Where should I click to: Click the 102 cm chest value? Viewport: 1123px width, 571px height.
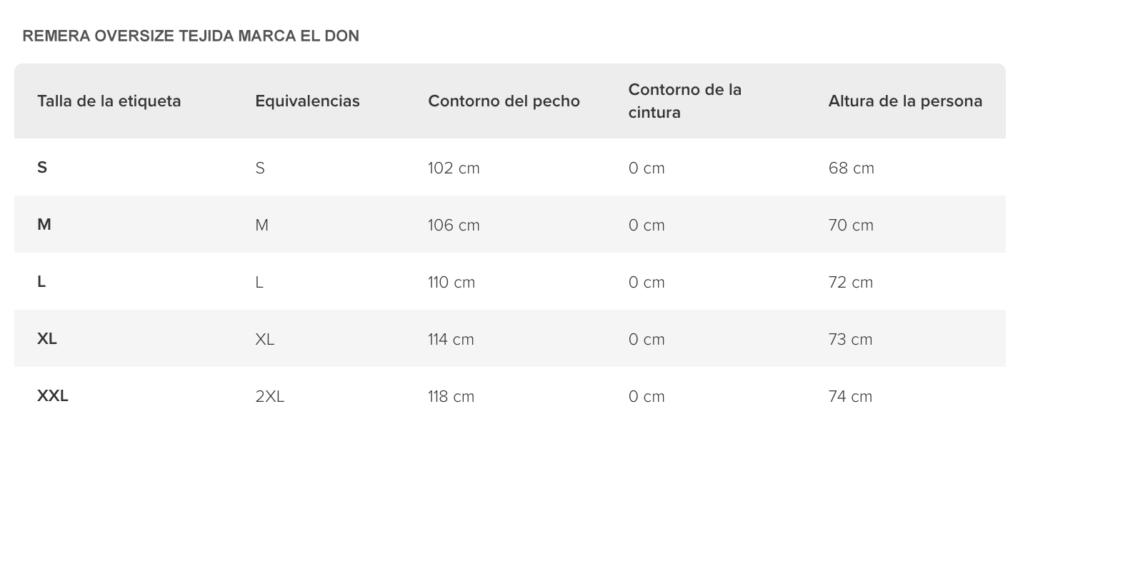point(454,168)
